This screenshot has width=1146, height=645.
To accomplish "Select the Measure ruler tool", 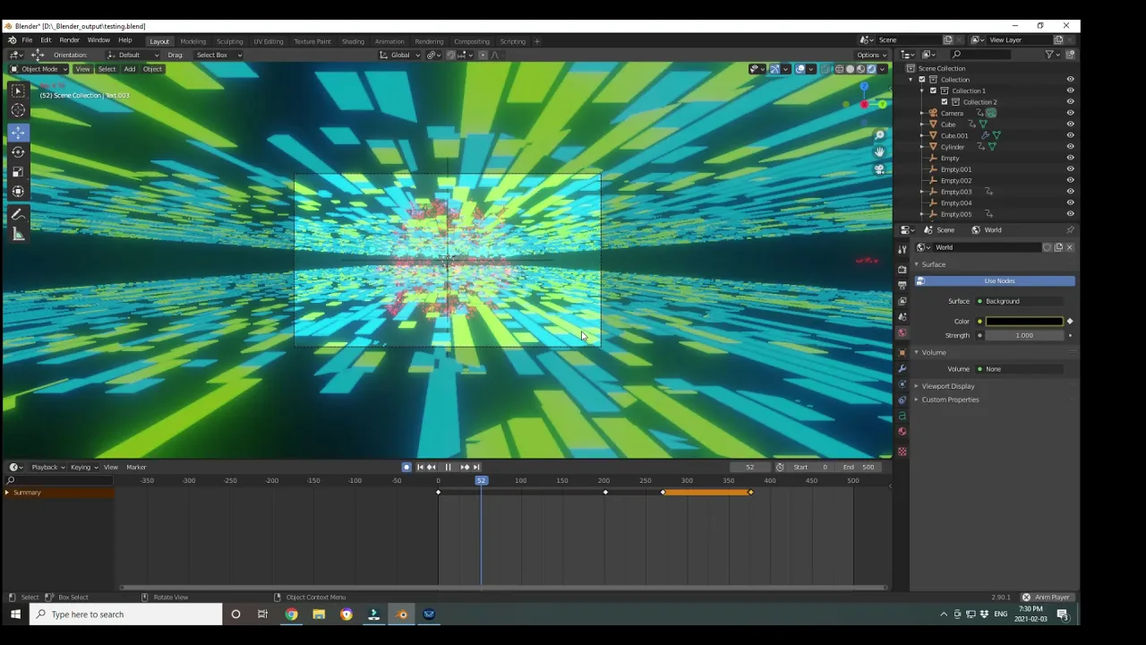I will tap(18, 235).
